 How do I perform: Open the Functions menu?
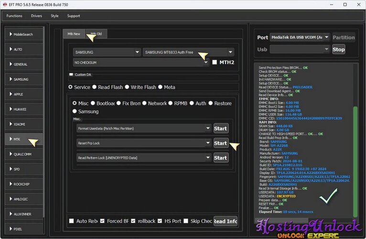[14, 16]
